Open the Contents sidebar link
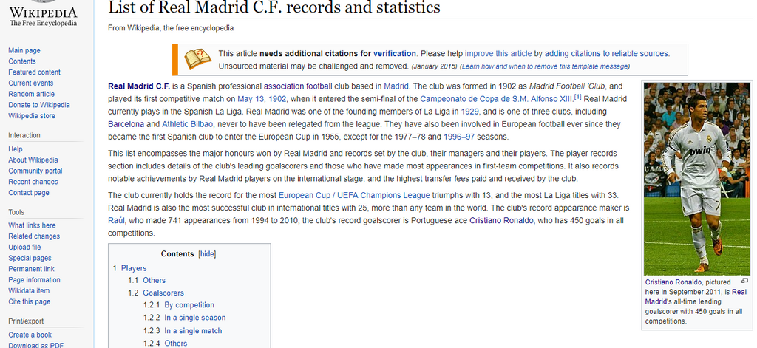Viewport: 757px width, 348px height. click(x=21, y=61)
